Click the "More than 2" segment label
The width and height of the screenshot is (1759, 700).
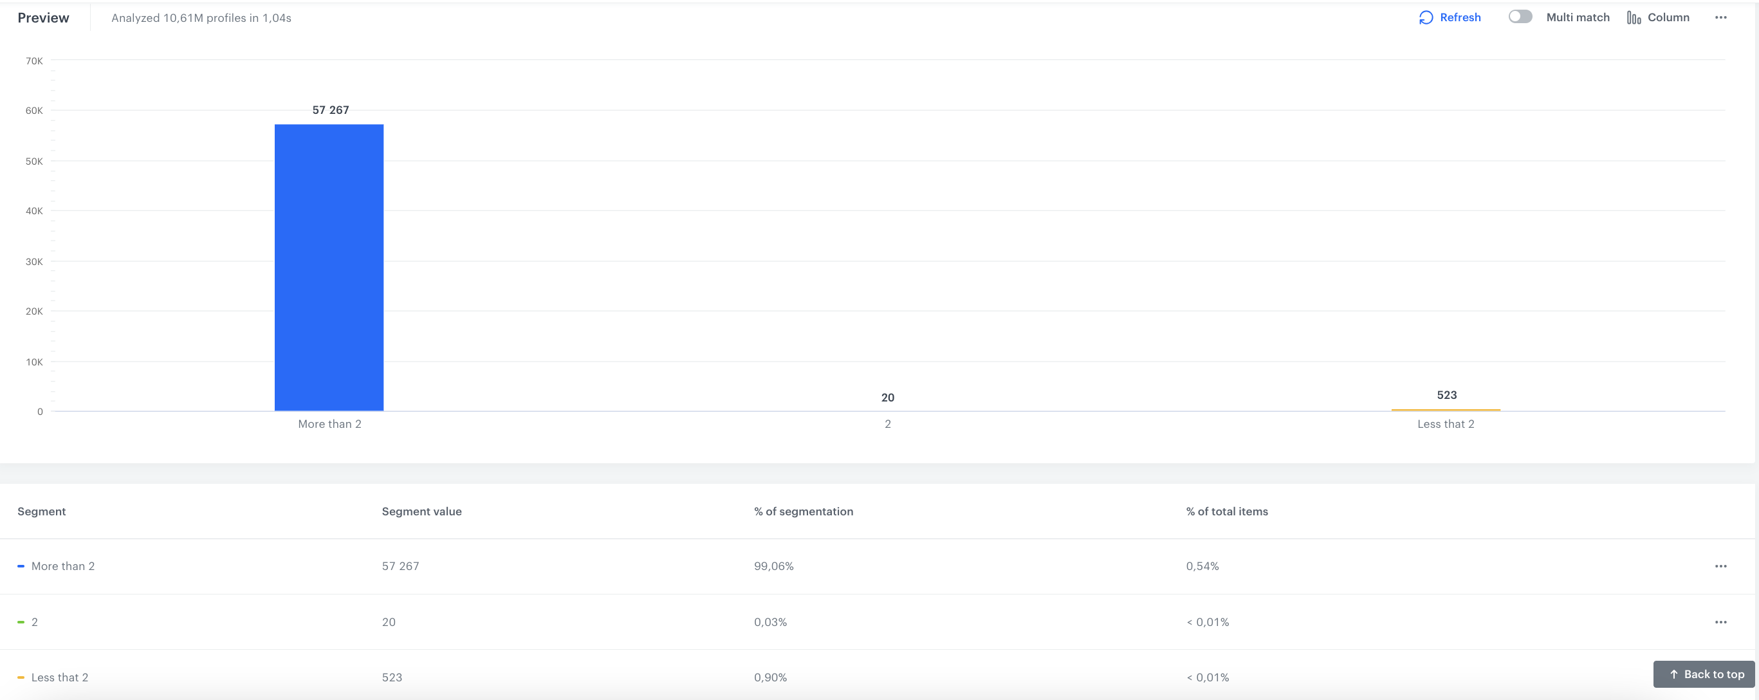[64, 566]
